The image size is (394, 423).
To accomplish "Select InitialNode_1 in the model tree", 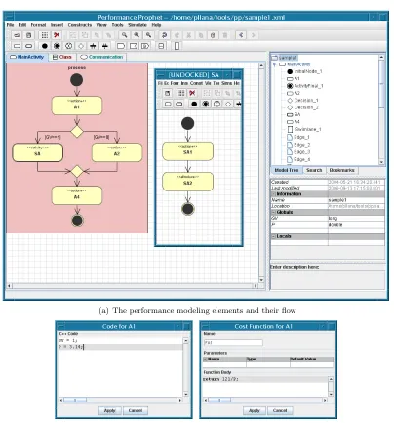I will pyautogui.click(x=304, y=71).
